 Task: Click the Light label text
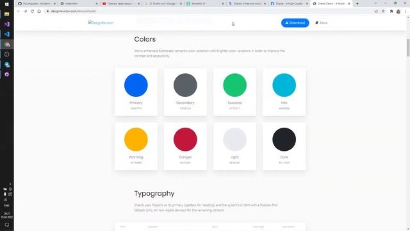point(234,157)
